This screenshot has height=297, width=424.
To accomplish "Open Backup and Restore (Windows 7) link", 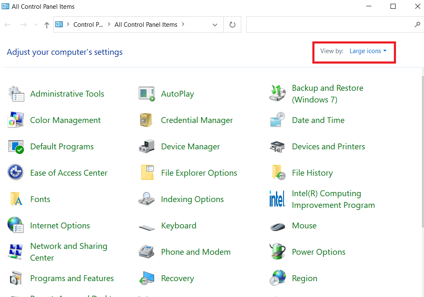I will coord(327,94).
